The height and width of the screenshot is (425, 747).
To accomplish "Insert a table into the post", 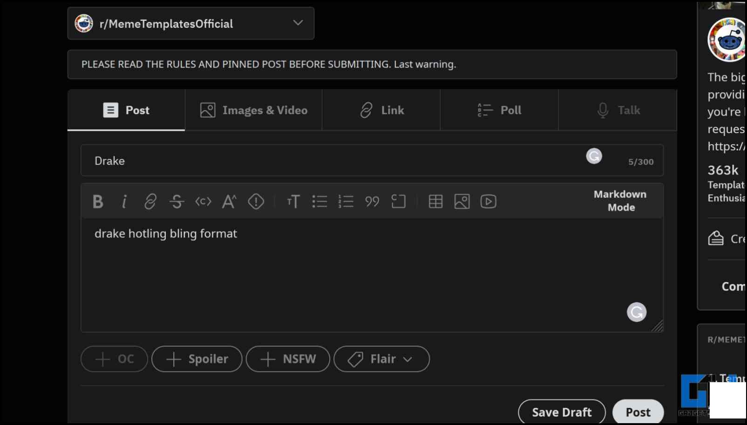I will coord(435,202).
